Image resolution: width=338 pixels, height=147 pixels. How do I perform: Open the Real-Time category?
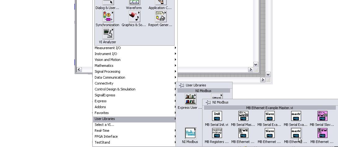[x=135, y=131]
